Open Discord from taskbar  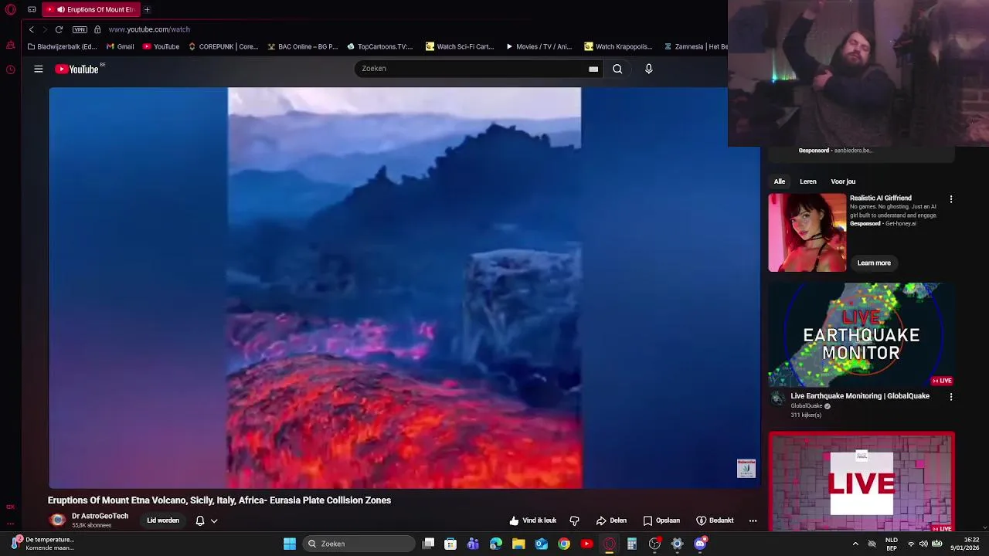tap(700, 544)
